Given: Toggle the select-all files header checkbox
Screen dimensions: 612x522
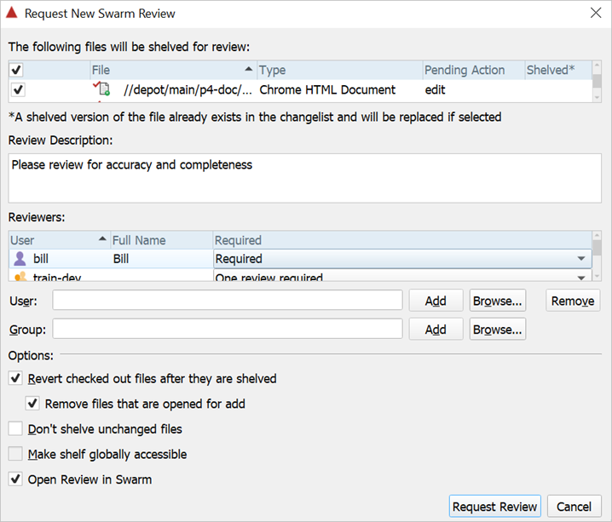Looking at the screenshot, I should [17, 70].
